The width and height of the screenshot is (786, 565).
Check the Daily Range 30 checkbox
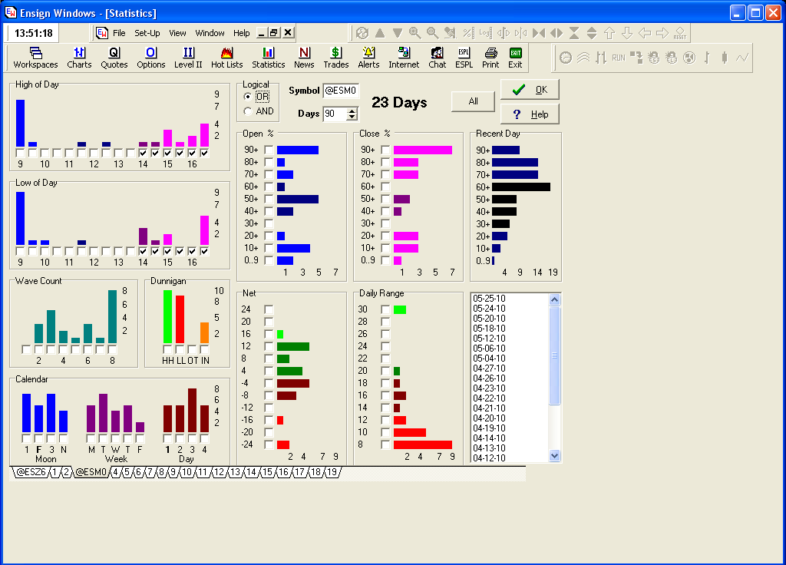tap(385, 309)
